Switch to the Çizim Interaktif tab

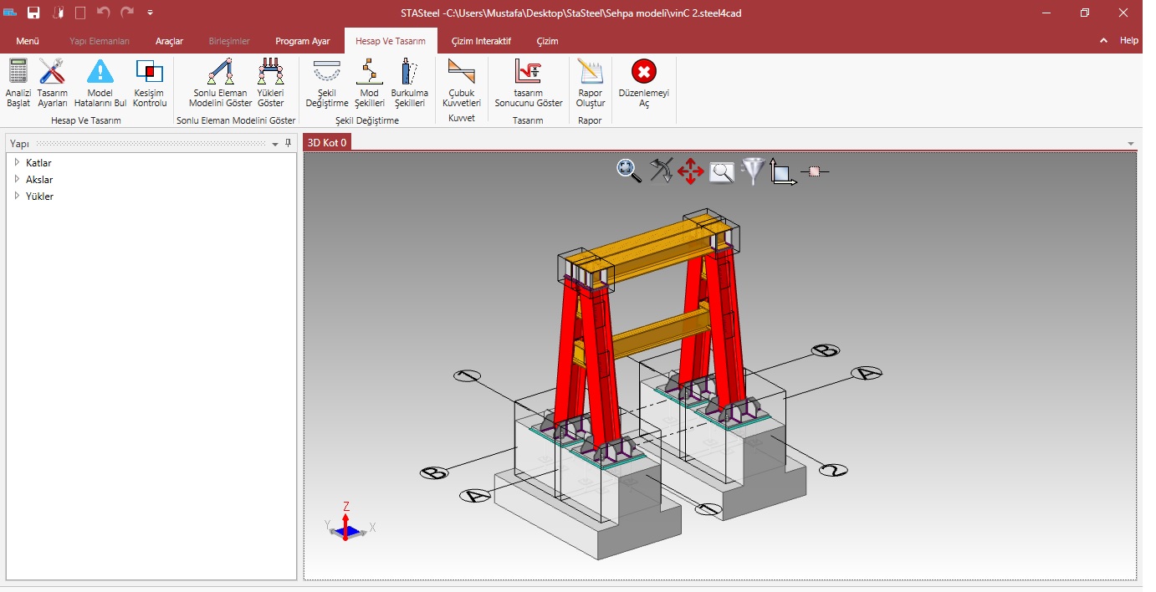point(480,41)
